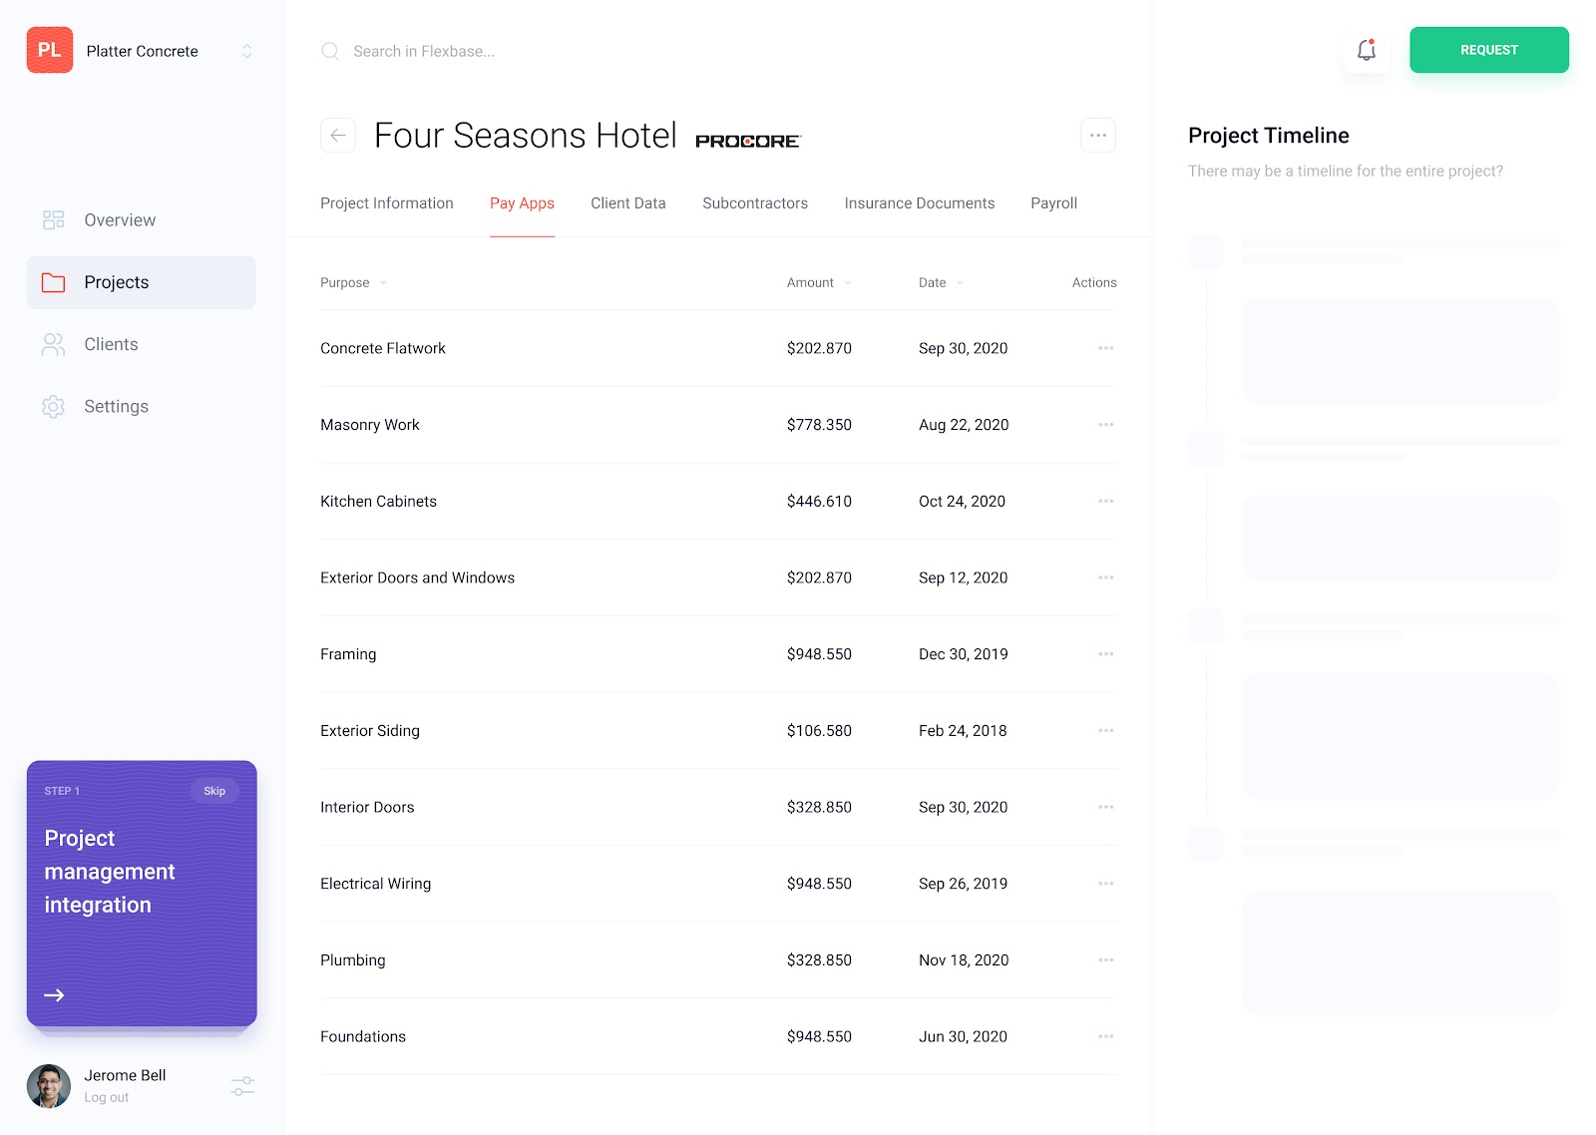Open the Project management integration card
The image size is (1596, 1135).
pos(142,894)
